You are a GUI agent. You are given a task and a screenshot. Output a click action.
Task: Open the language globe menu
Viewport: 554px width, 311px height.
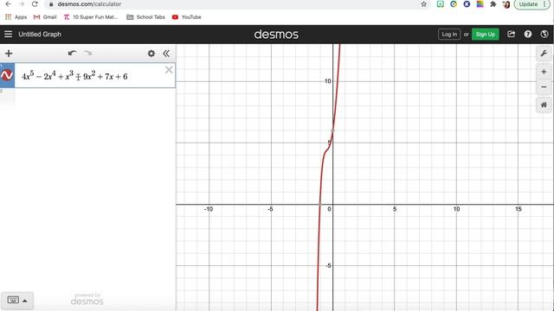pos(544,35)
